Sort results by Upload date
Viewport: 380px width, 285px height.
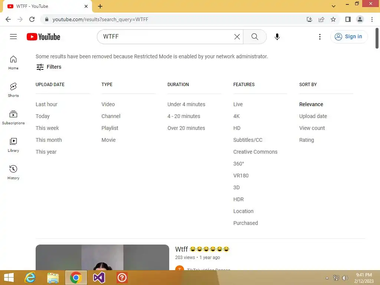pyautogui.click(x=313, y=116)
